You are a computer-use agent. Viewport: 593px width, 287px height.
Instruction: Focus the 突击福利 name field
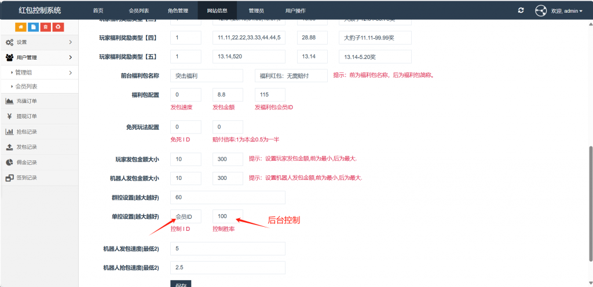pos(207,76)
